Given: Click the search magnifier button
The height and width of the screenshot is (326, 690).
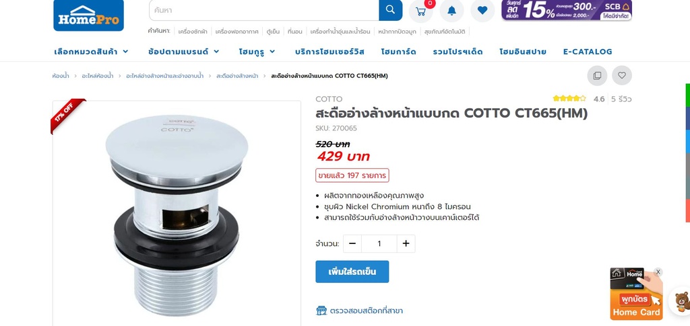Looking at the screenshot, I should click(x=390, y=9).
